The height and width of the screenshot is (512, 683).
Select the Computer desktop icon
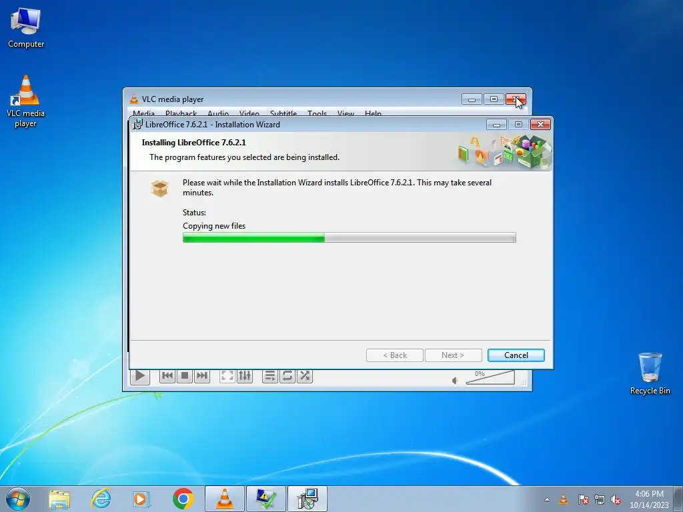[26, 27]
